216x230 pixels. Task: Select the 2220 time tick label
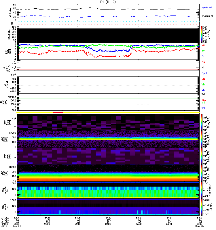47,224
